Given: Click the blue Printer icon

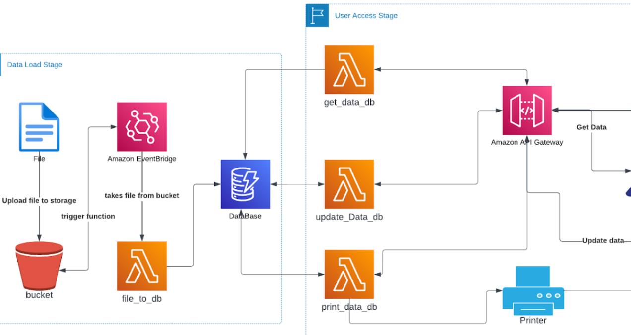Looking at the screenshot, I should pyautogui.click(x=533, y=290).
